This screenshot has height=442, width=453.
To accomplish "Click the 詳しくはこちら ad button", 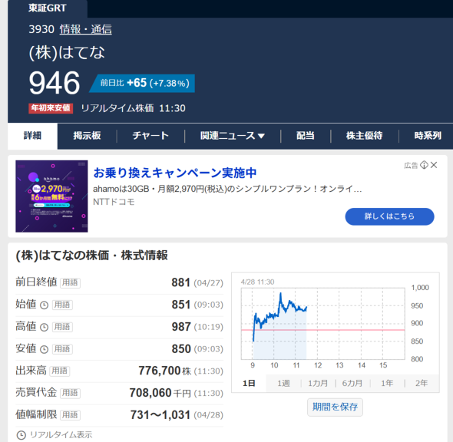I will [x=389, y=216].
